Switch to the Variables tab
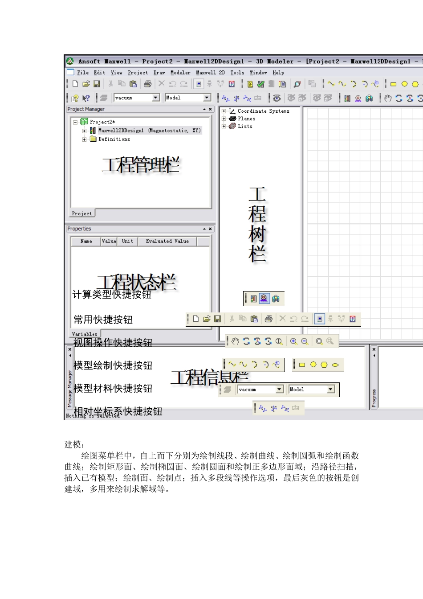Screen dimensions: 423x599 point(85,334)
